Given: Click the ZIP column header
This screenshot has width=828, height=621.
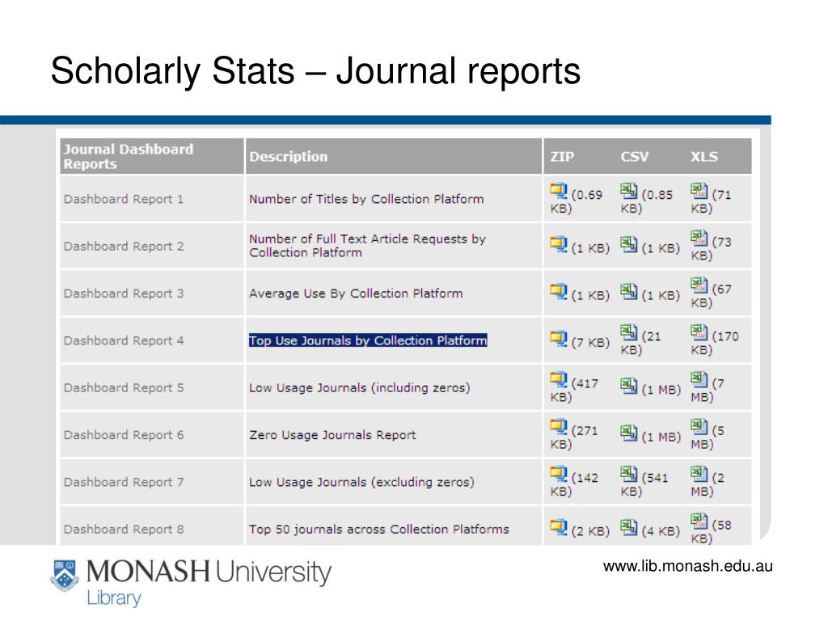Looking at the screenshot, I should [x=562, y=156].
